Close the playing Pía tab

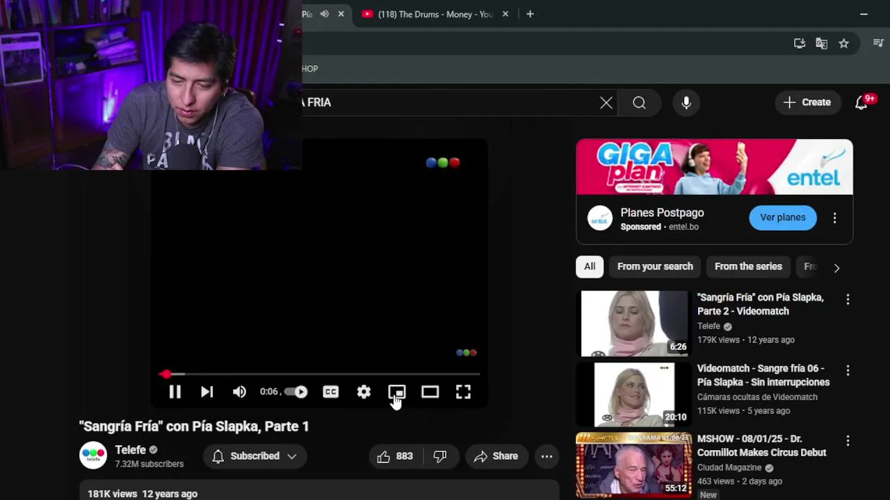point(341,14)
